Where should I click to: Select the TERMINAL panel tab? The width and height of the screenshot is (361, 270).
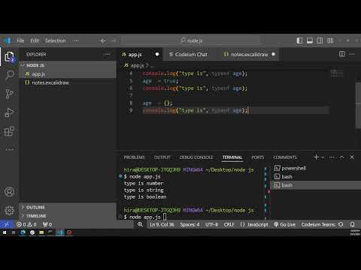click(x=232, y=157)
